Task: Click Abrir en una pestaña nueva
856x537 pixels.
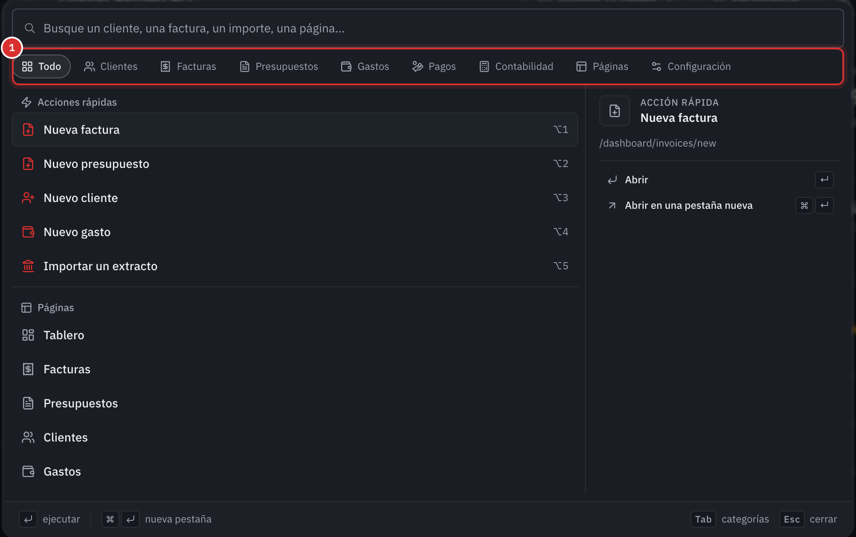Action: point(720,205)
